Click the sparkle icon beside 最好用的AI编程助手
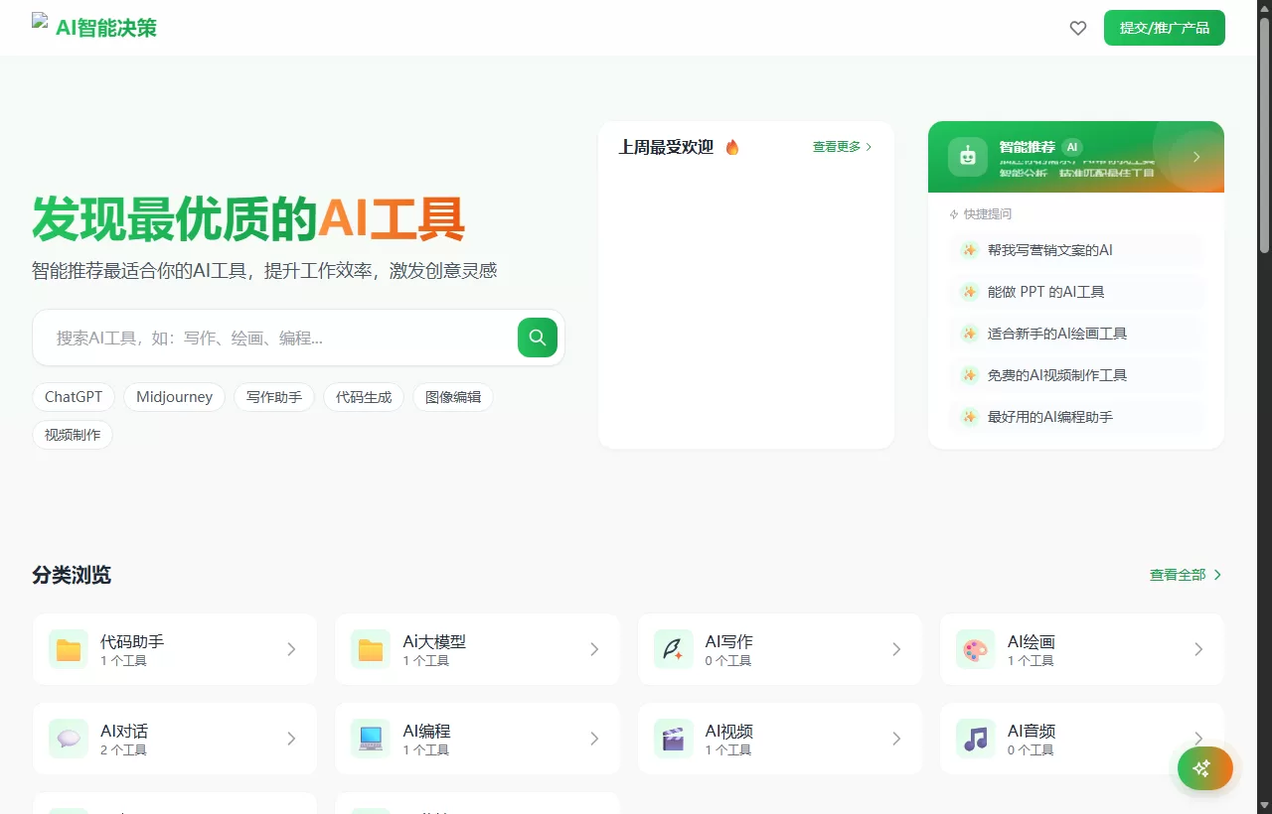This screenshot has width=1272, height=814. tap(970, 417)
